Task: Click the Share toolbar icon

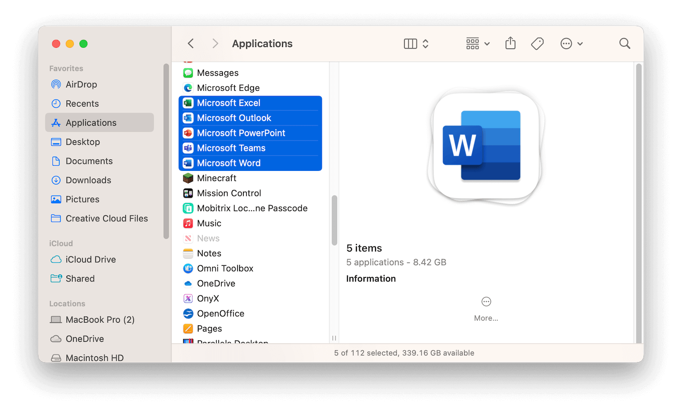Action: (510, 43)
